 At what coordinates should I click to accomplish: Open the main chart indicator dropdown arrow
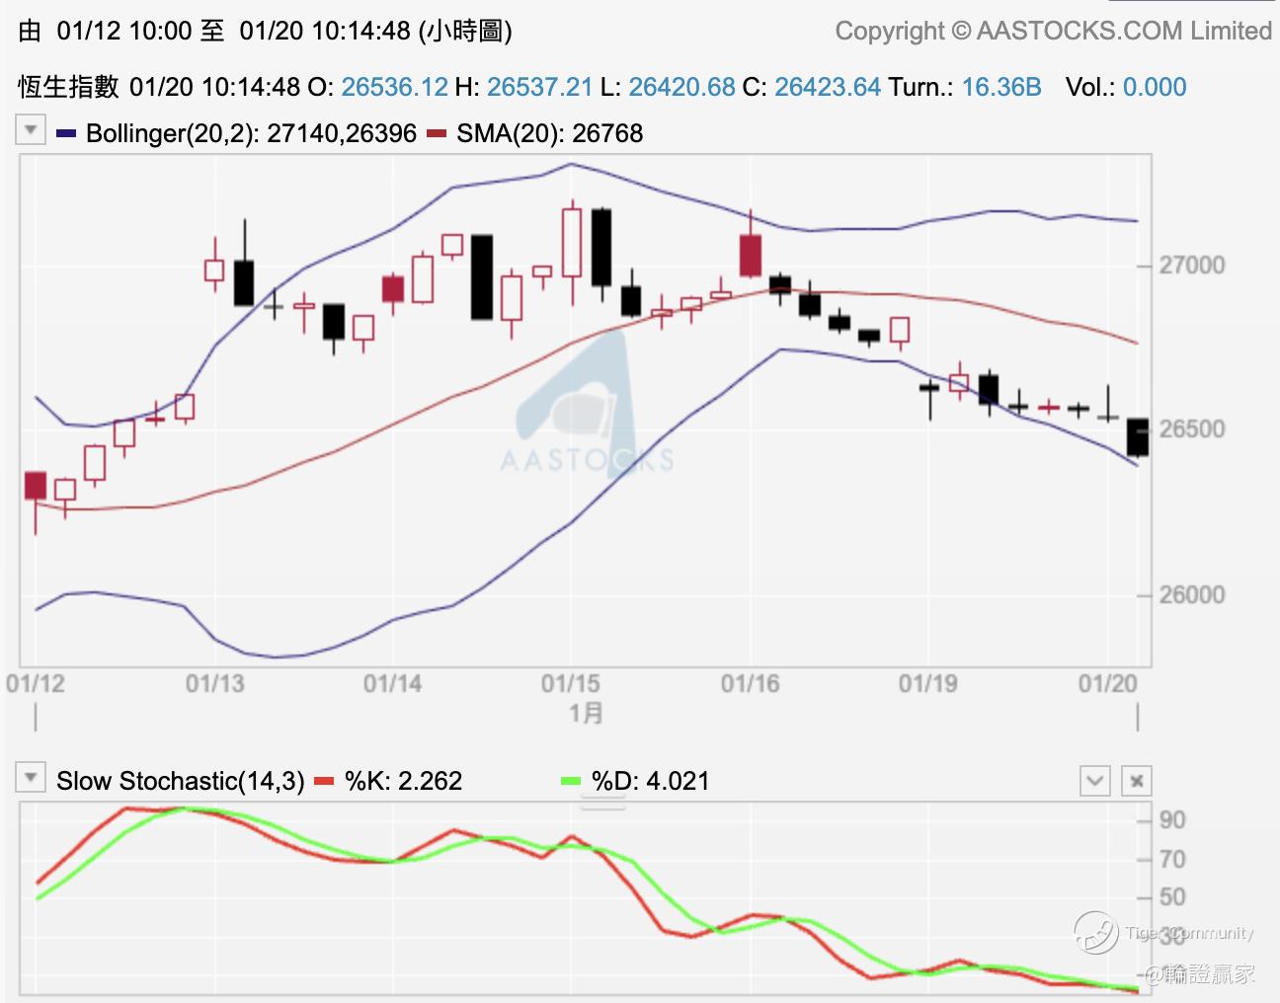31,130
